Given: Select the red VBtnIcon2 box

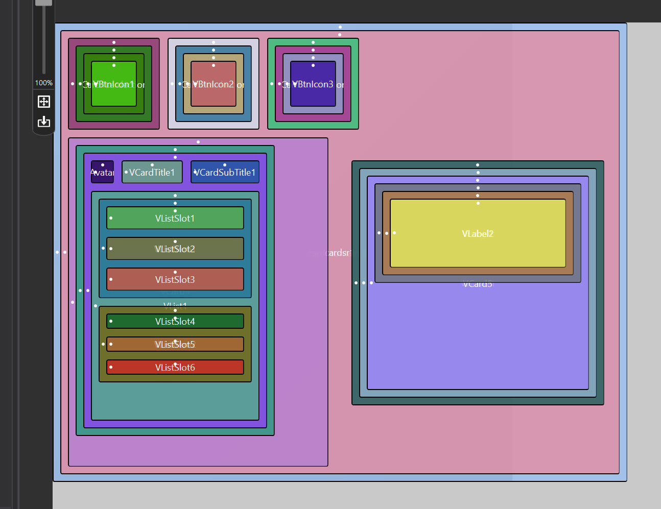Looking at the screenshot, I should 214,84.
